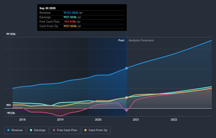Click the orange Cash From Op legend dot
The height and width of the screenshot is (138, 216).
(x=86, y=130)
